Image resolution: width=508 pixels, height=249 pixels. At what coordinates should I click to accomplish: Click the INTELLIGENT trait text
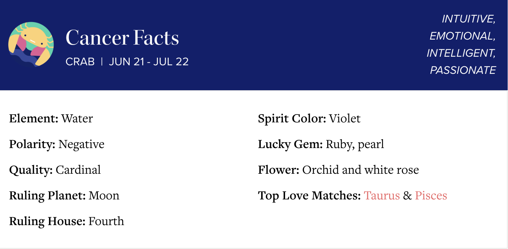[x=461, y=53]
